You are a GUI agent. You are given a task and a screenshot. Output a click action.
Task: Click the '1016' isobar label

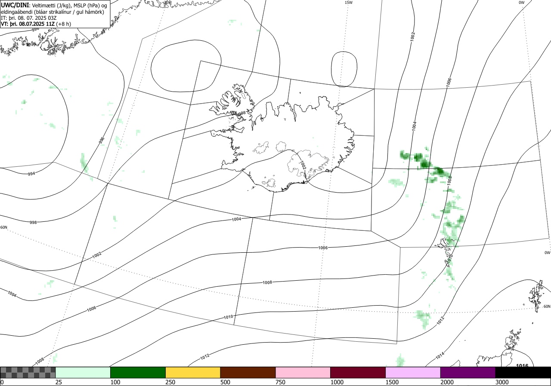coord(522,366)
